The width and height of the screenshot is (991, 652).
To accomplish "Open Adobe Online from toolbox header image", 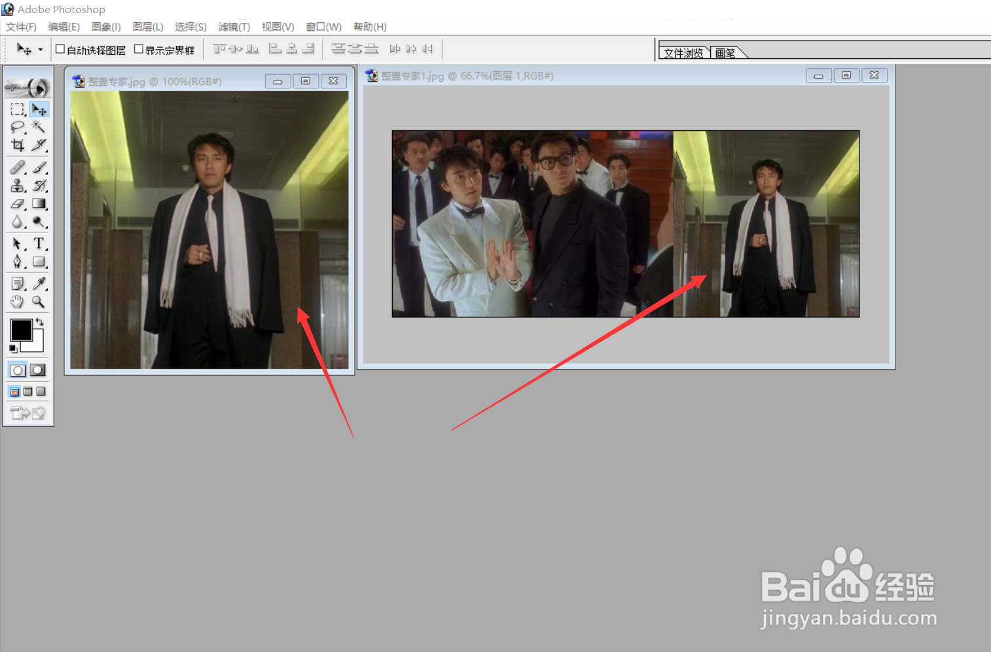I will point(28,86).
